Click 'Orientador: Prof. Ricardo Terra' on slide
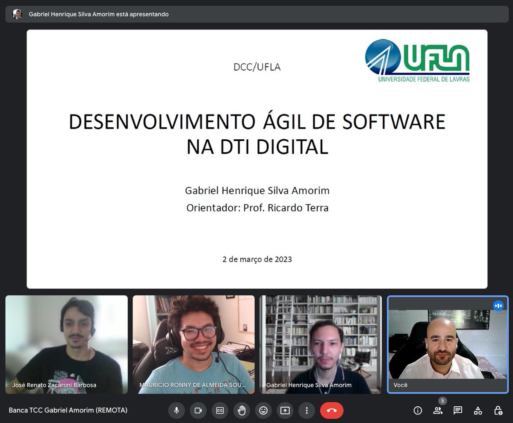Viewport: 513px width, 423px height. 257,208
